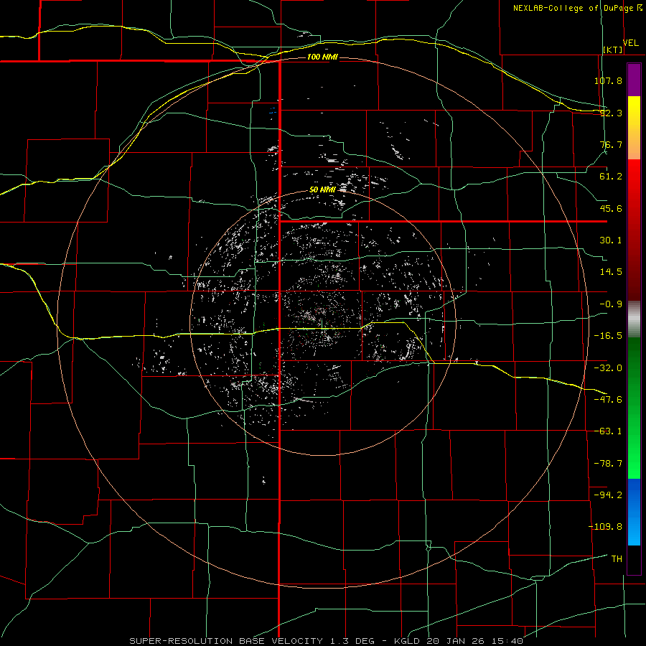Click the -0.9 velocity scale value
This screenshot has width=646, height=646.
click(x=611, y=304)
